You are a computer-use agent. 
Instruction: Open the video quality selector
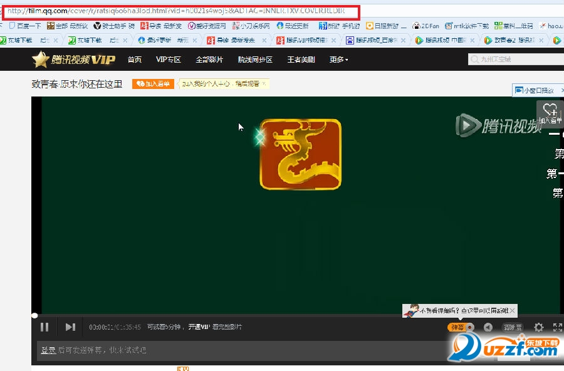[512, 327]
